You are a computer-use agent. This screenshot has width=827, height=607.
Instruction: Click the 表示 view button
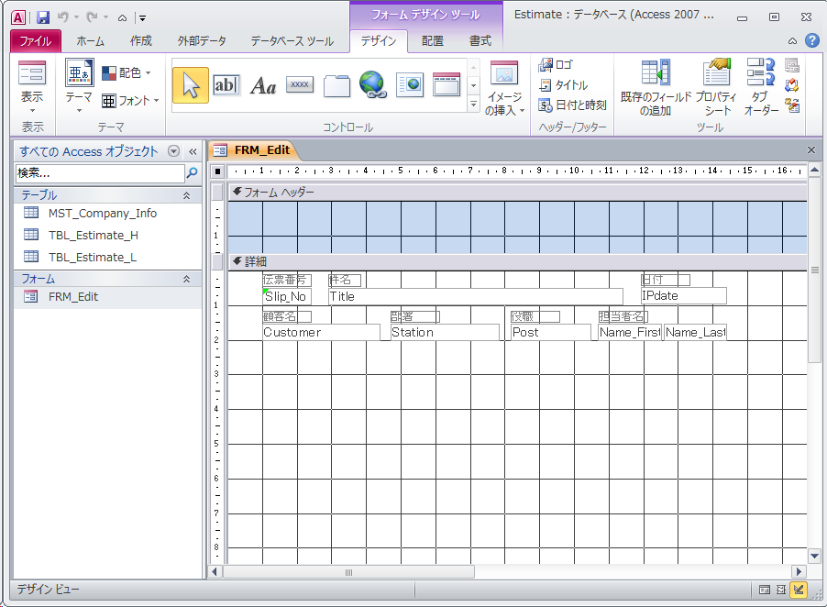click(32, 86)
